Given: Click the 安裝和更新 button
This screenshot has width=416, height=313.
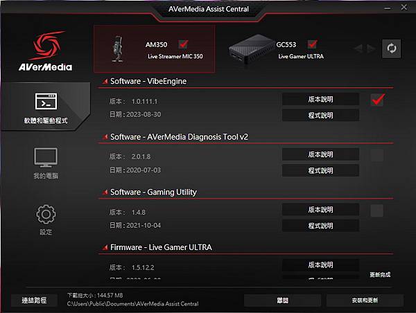Looking at the screenshot, I should (365, 301).
